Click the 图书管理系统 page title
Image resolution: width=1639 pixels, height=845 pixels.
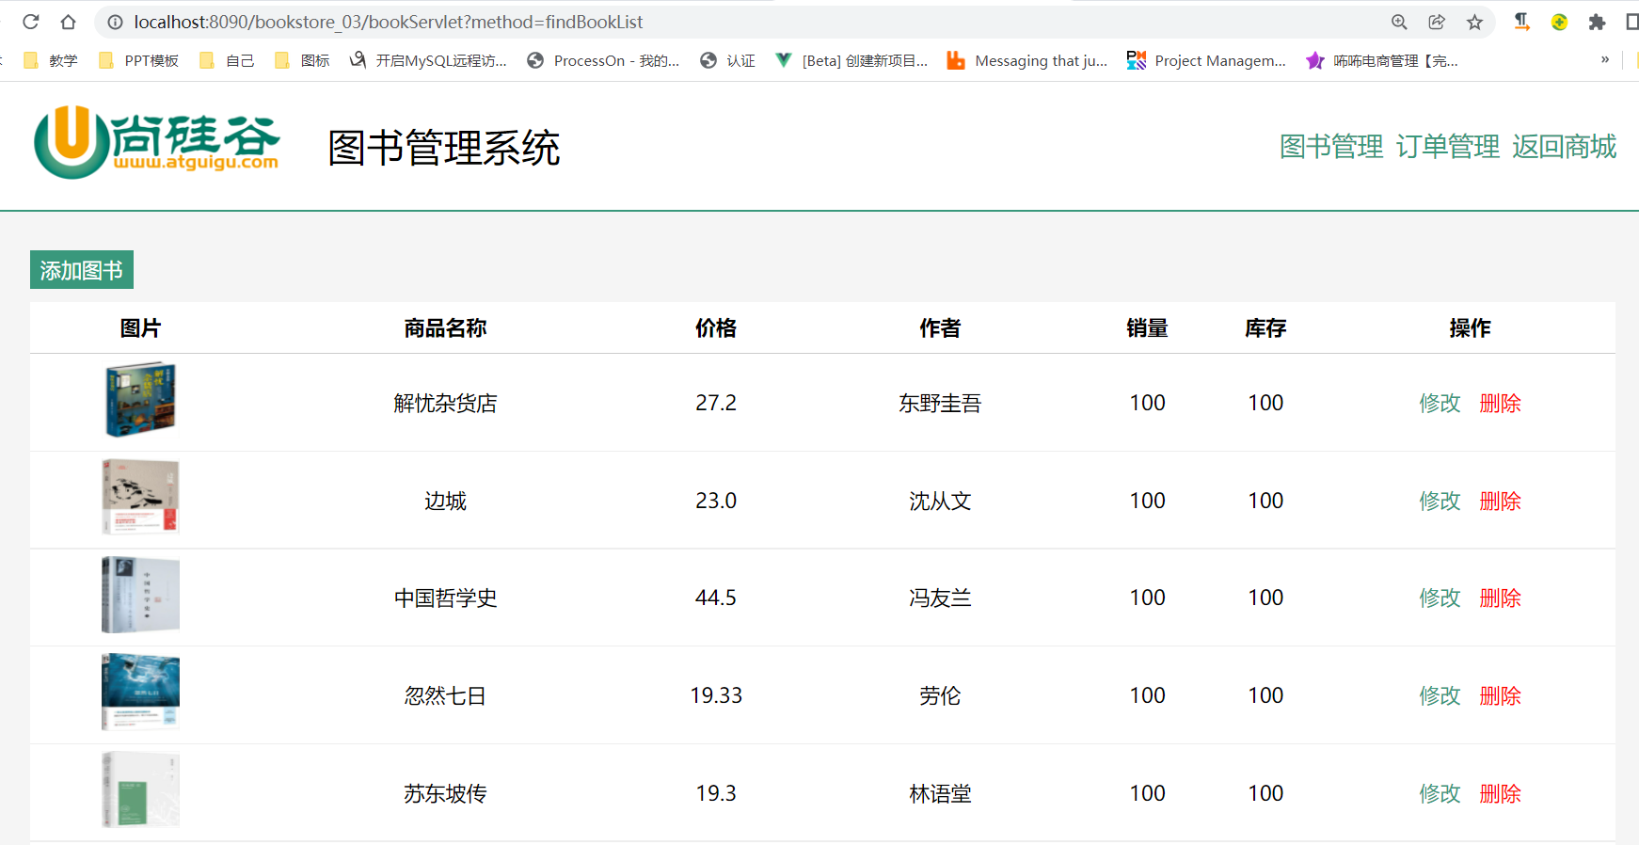(444, 148)
